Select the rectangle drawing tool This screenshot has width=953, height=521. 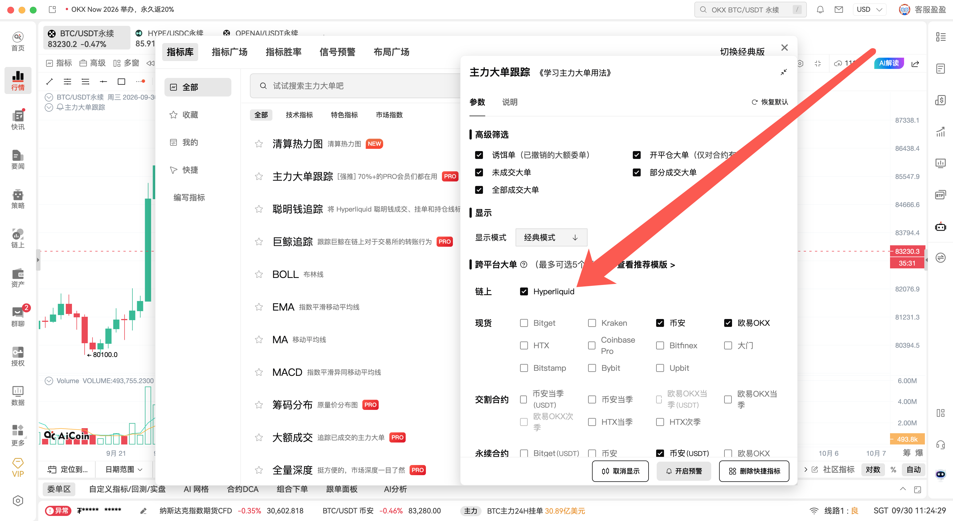pos(121,81)
